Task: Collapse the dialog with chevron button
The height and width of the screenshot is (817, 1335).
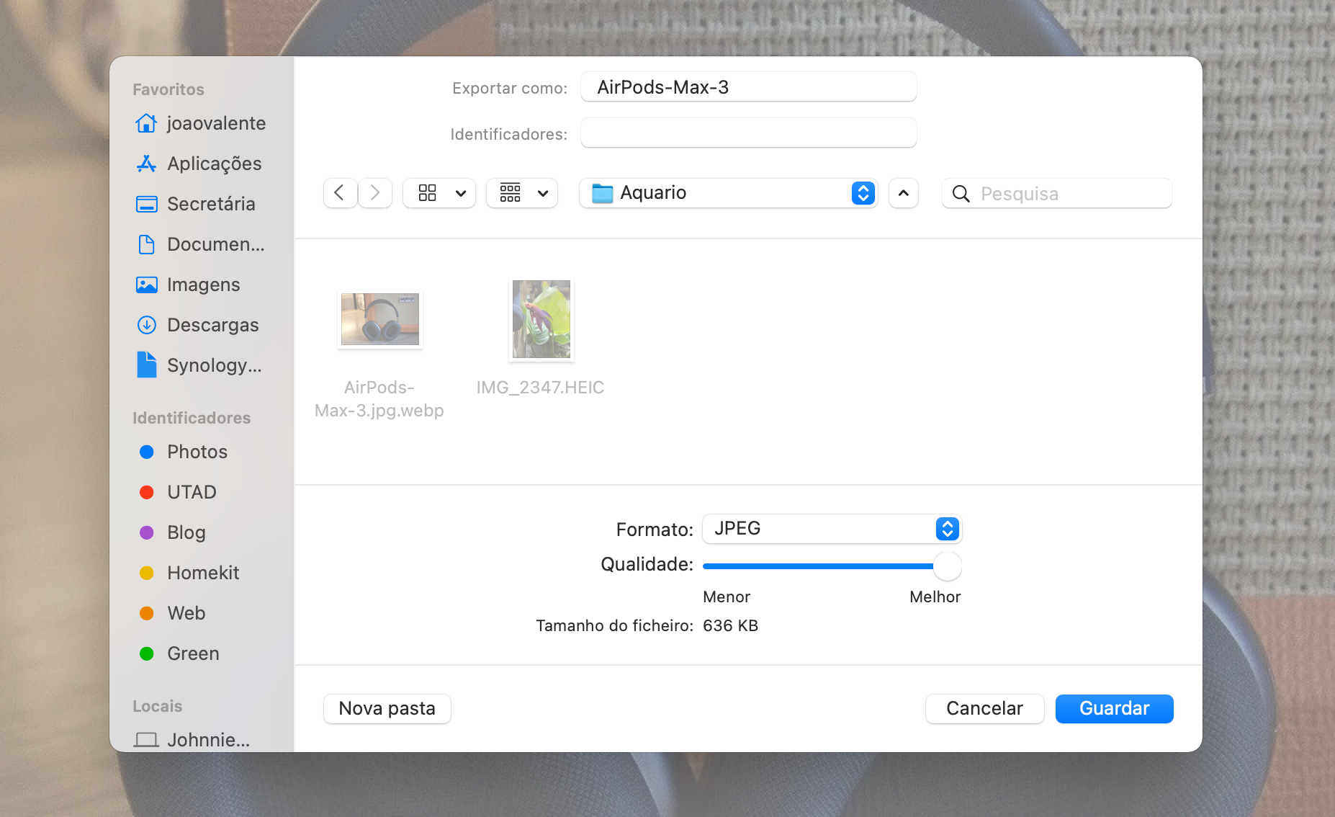Action: pos(903,193)
